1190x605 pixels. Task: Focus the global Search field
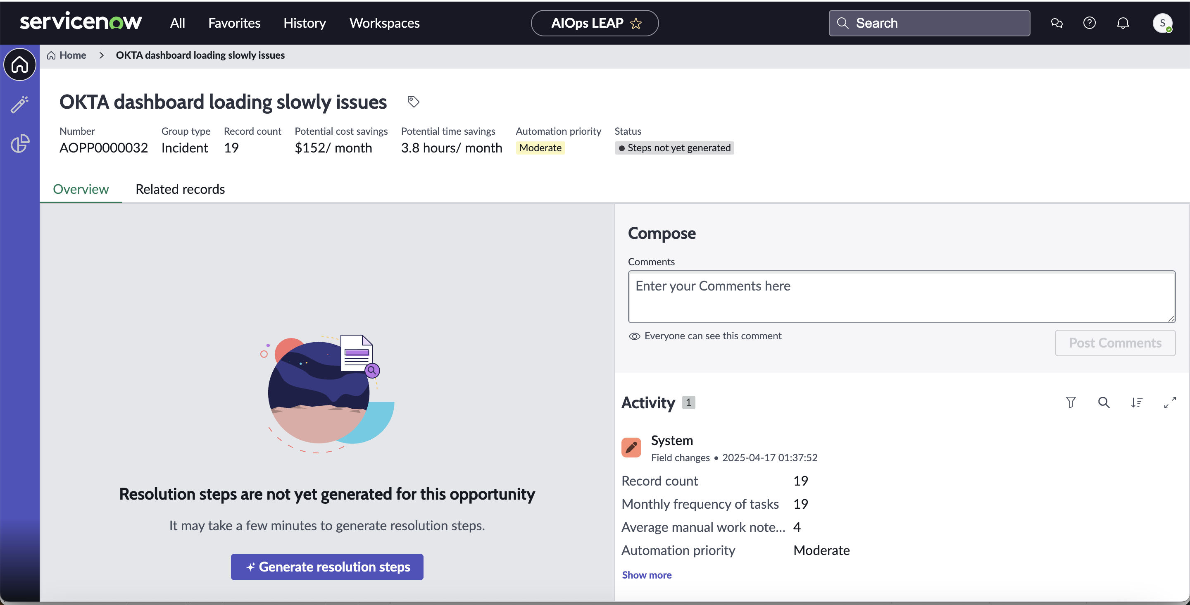click(x=929, y=23)
